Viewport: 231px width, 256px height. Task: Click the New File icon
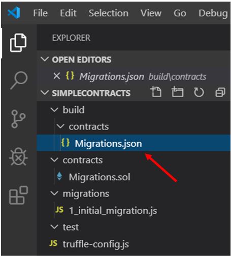156,92
